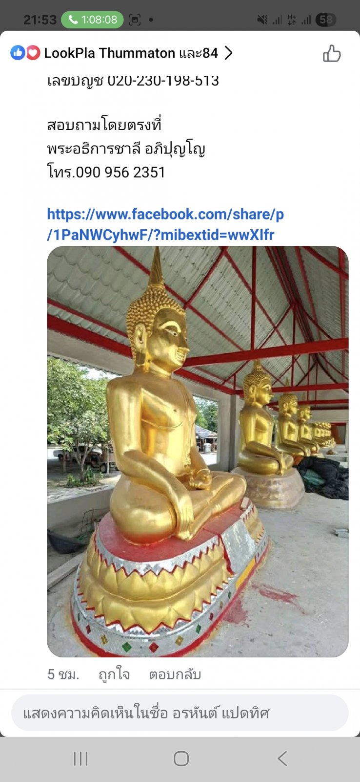Tap the comment input field แสดงความคิดเห็น

[180, 713]
